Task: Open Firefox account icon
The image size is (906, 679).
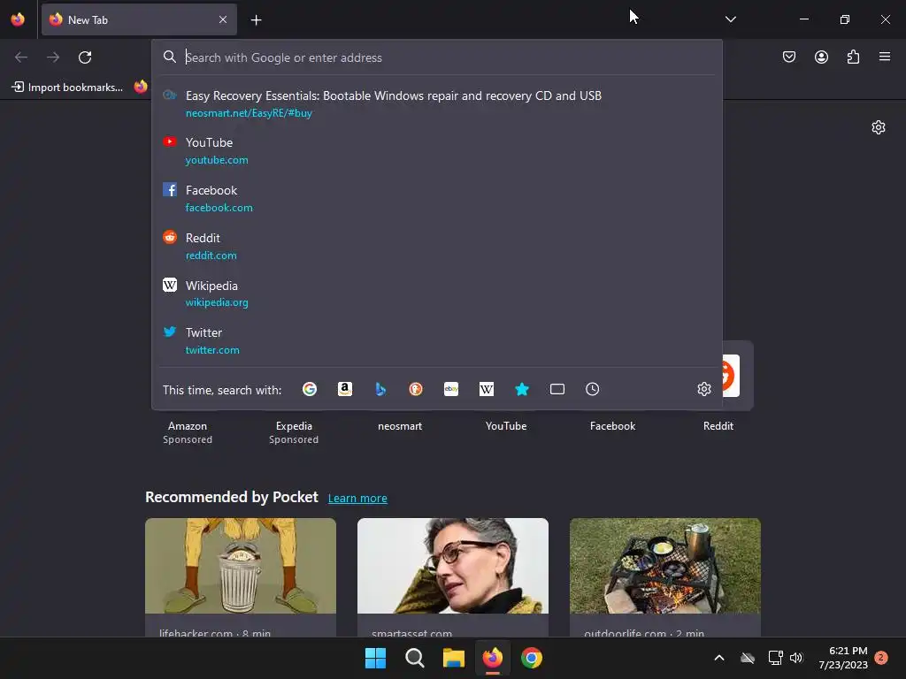Action: click(821, 57)
